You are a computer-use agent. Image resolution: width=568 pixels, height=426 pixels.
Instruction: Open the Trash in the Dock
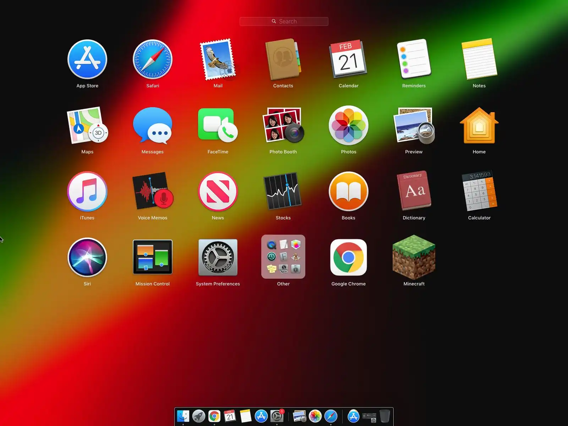coord(385,416)
